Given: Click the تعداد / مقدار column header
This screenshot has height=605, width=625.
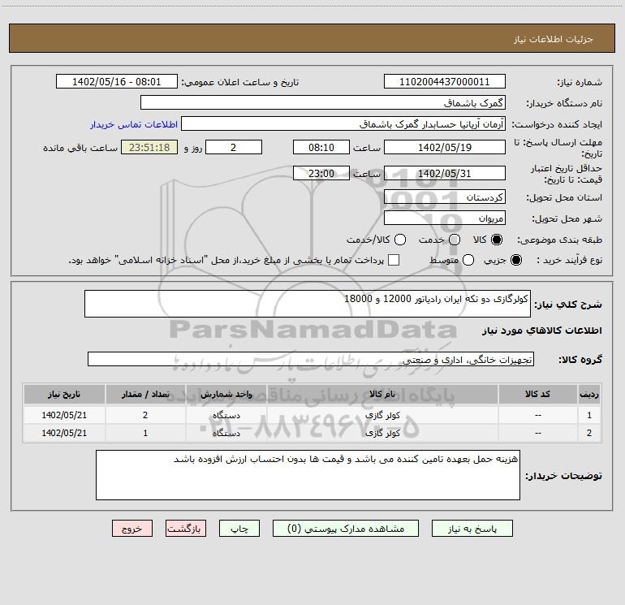Looking at the screenshot, I should [145, 394].
